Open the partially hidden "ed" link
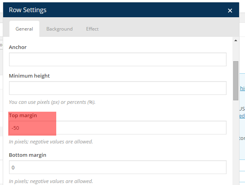245x185 pixels. (x=242, y=116)
